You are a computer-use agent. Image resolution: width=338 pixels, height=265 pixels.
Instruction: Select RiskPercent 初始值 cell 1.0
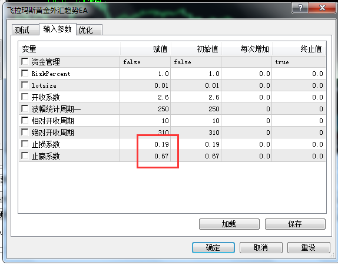195,74
